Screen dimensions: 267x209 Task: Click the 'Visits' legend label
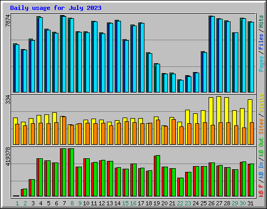261,103
